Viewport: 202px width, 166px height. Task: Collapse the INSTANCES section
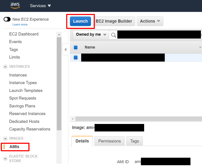click(5, 67)
